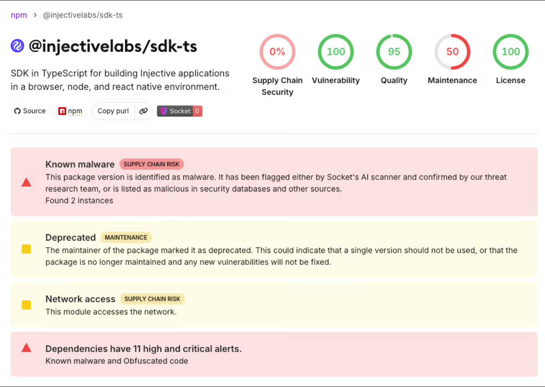The width and height of the screenshot is (545, 387).
Task: Open the Supply Chain Security 0% score
Action: point(277,52)
